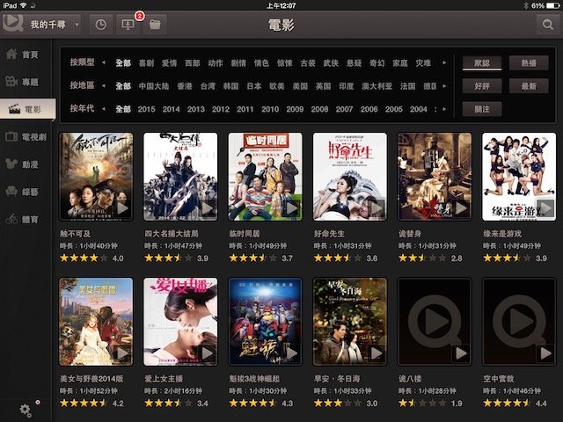This screenshot has width=563, height=422.
Task: Select 熱播 sort option
Action: point(529,63)
